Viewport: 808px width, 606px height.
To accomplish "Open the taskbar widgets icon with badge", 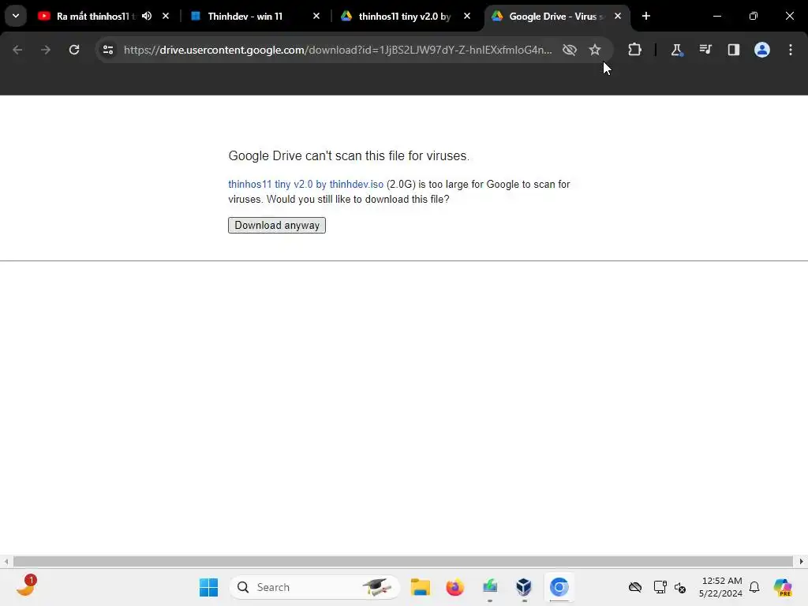I will (x=26, y=586).
